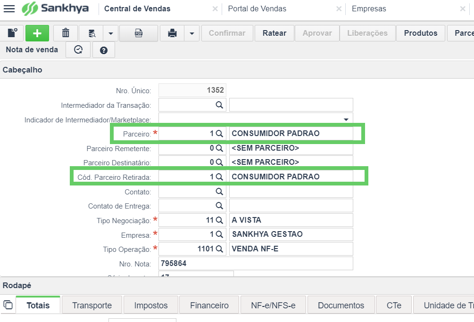The image size is (474, 322).
Task: Open Tipo Negociação lookup magnifier
Action: (219, 220)
